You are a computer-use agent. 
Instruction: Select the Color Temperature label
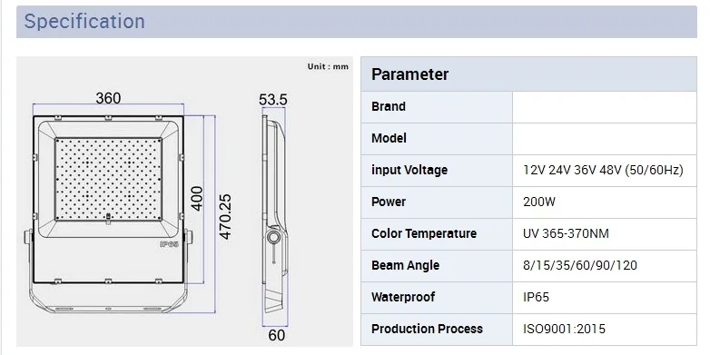[424, 233]
